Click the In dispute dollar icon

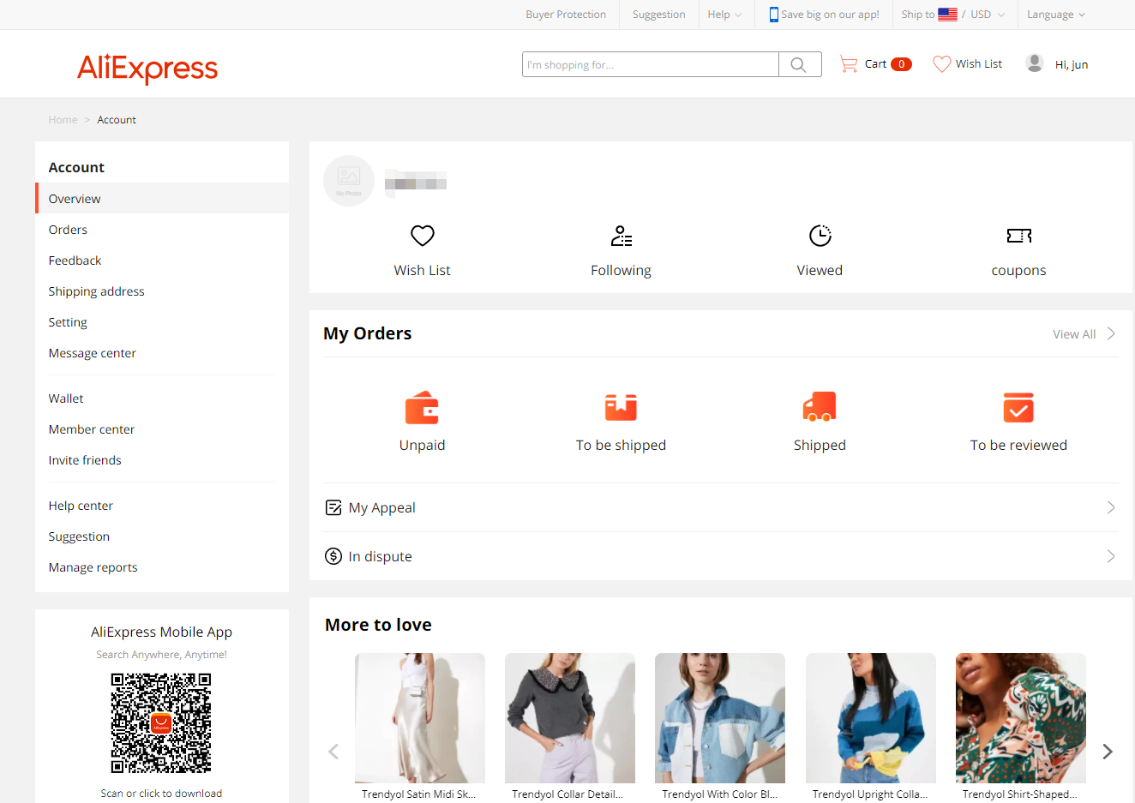click(333, 556)
